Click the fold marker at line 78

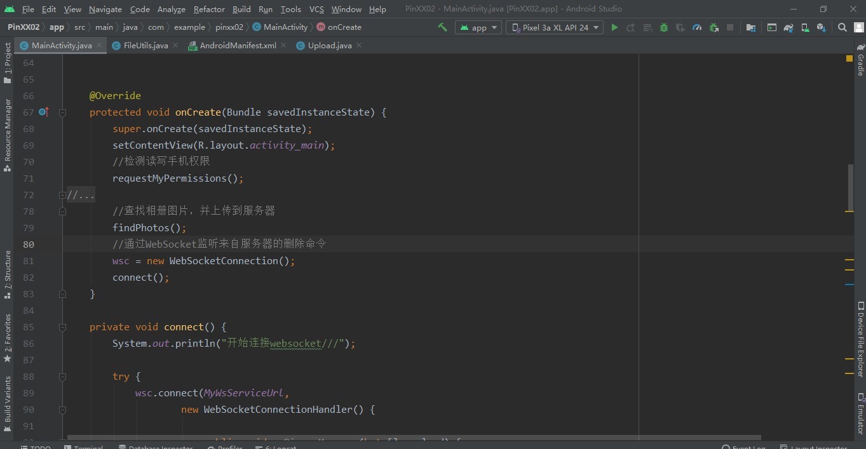[62, 211]
